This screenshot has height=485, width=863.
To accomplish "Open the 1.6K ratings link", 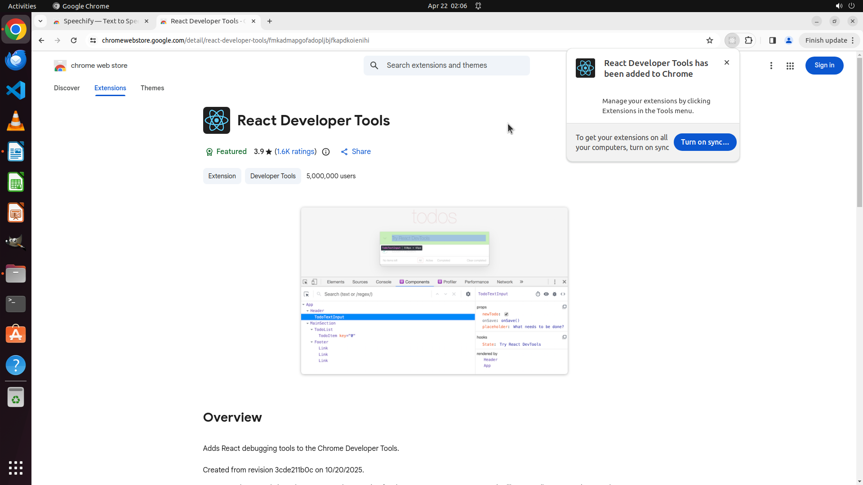I will (x=295, y=152).
